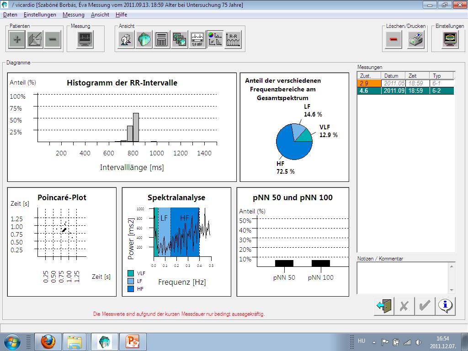Print using the printer icon
468x351 pixels.
(416, 39)
